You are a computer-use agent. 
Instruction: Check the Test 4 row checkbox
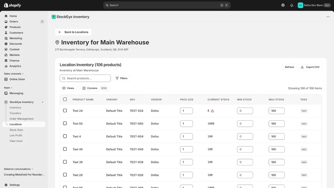point(65,136)
